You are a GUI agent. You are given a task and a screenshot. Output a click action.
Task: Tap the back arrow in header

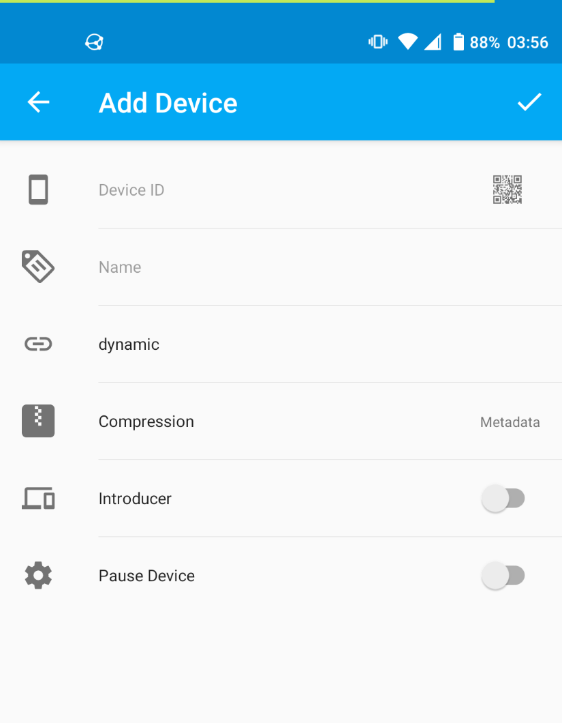pyautogui.click(x=38, y=102)
